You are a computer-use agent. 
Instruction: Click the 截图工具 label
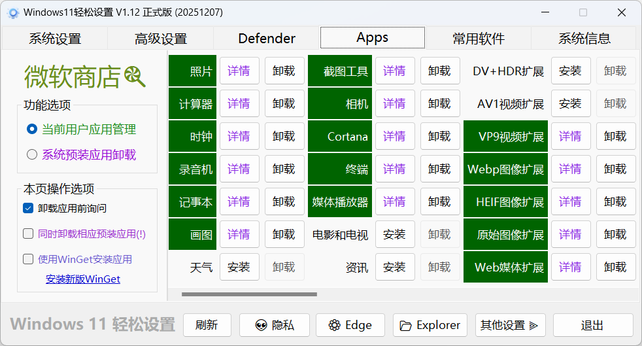click(x=340, y=71)
